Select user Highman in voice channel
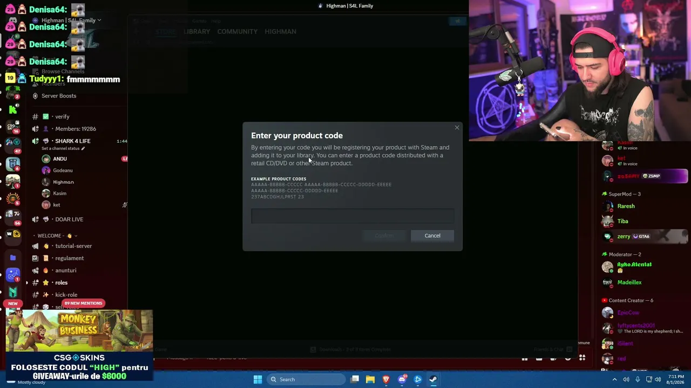The image size is (691, 388). [x=63, y=182]
